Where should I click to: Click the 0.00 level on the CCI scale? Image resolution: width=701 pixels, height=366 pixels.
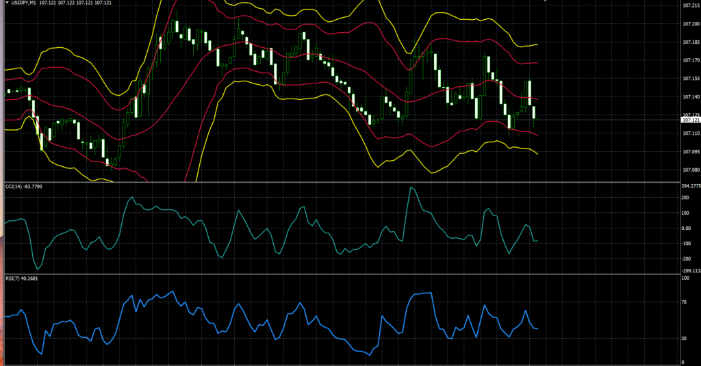tap(686, 228)
